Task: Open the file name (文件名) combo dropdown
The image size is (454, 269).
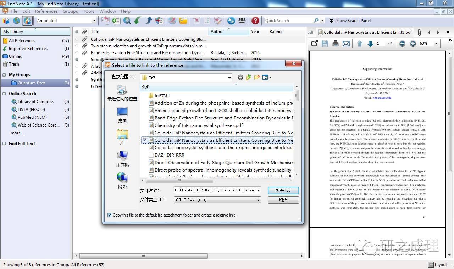Action: pyautogui.click(x=258, y=190)
